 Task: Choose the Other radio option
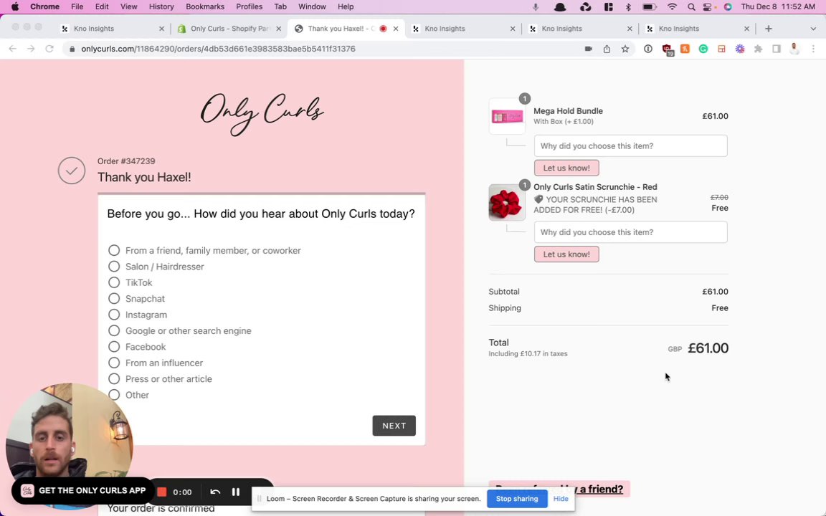pos(114,395)
